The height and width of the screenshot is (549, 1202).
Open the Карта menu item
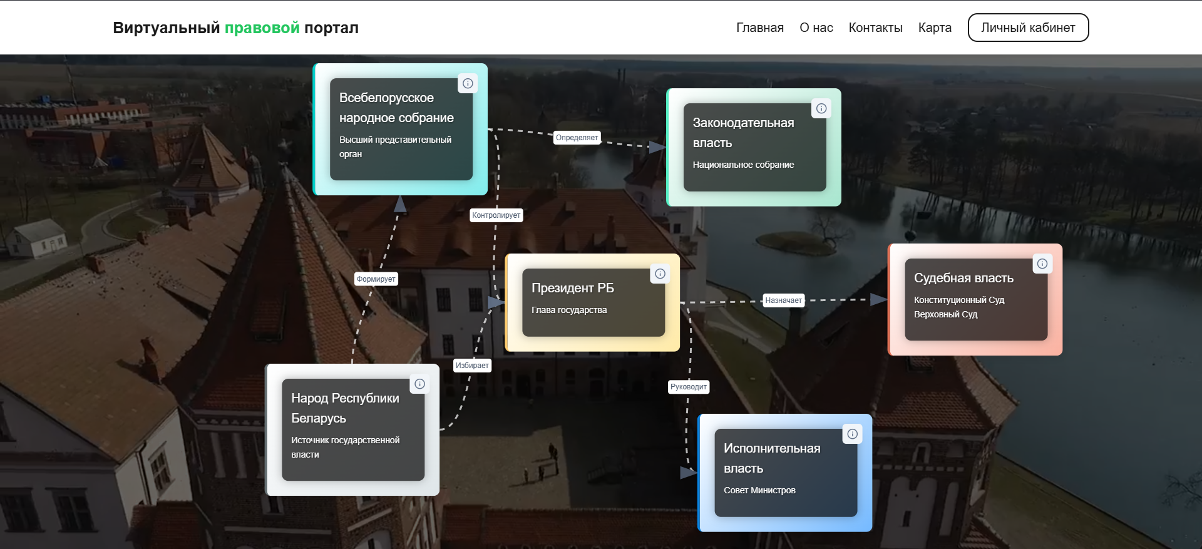click(935, 28)
